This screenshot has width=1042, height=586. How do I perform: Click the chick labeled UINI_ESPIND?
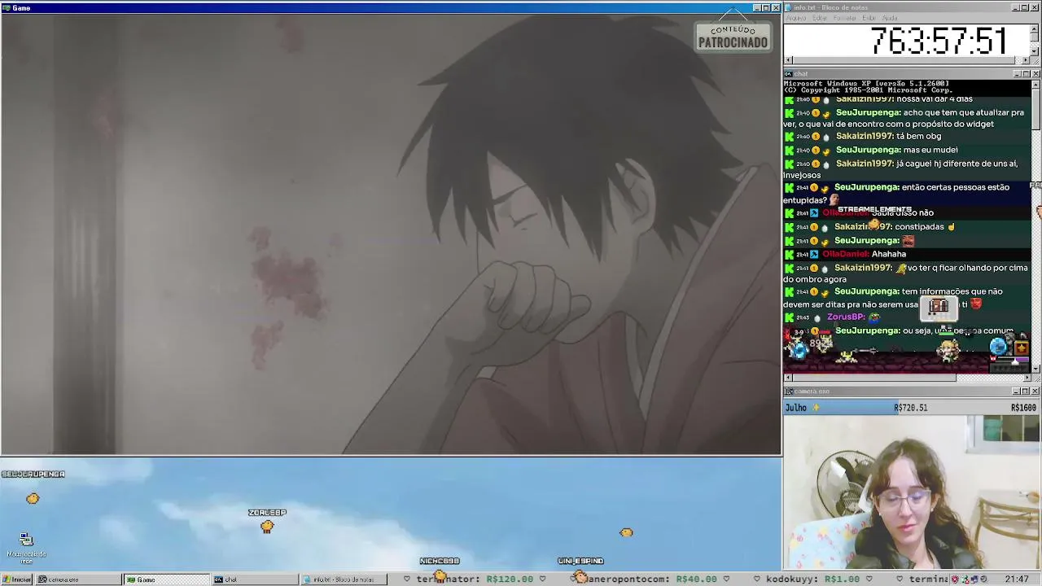coord(580,576)
